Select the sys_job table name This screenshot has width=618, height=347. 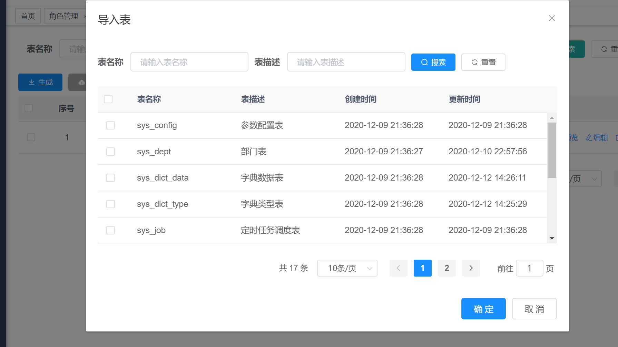pos(151,230)
